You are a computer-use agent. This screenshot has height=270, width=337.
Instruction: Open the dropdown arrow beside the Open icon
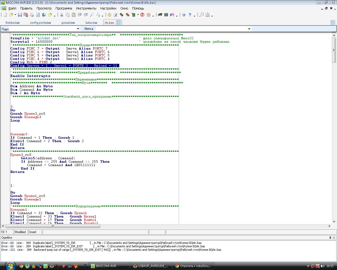pos(15,15)
